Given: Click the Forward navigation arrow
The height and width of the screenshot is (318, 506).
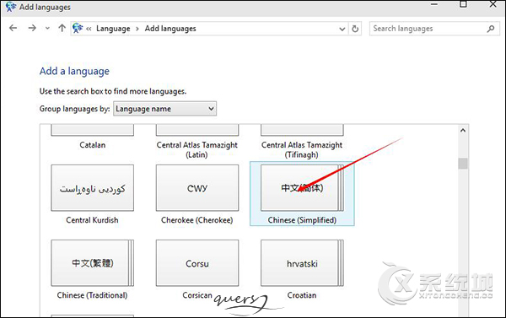Looking at the screenshot, I should [x=32, y=29].
